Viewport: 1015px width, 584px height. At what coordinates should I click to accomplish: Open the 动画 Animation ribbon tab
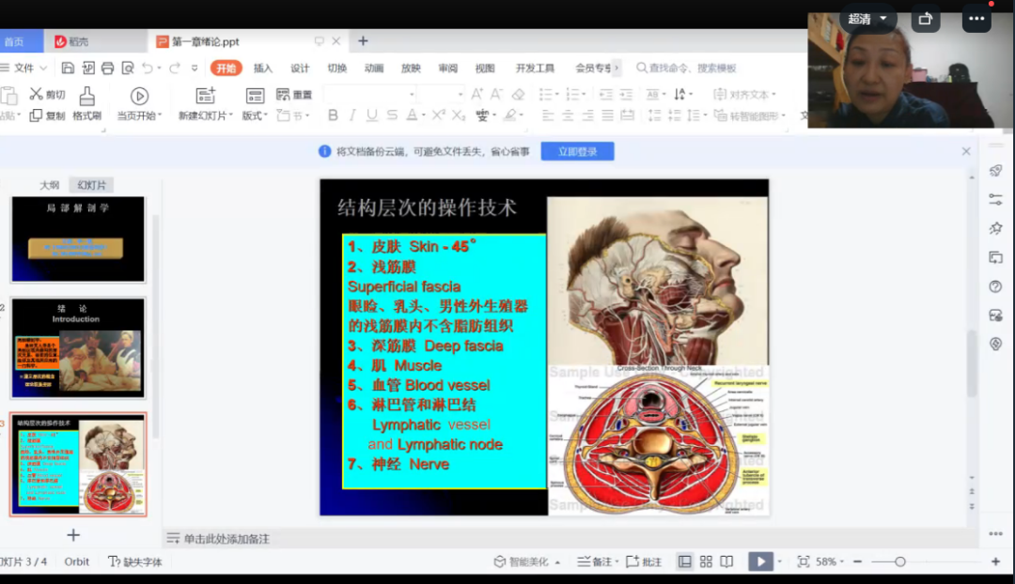click(x=374, y=68)
